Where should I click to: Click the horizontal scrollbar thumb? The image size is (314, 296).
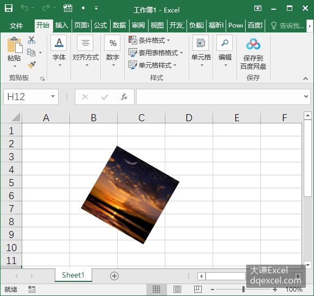click(x=226, y=276)
